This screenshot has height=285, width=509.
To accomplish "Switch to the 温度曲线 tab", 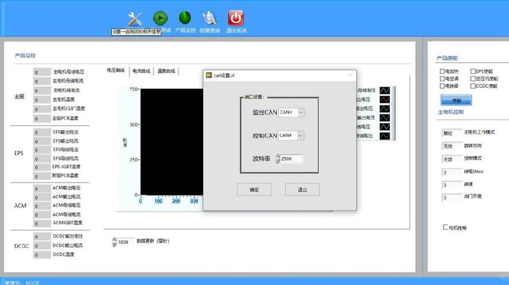I will pos(166,71).
